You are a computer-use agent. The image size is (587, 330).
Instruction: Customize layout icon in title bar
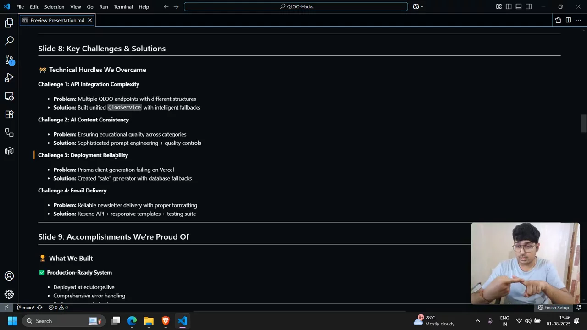tap(498, 6)
